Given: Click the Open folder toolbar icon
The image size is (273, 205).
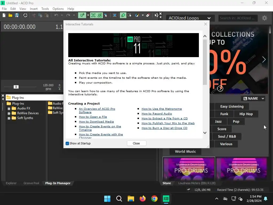Looking at the screenshot, I should [10, 15].
